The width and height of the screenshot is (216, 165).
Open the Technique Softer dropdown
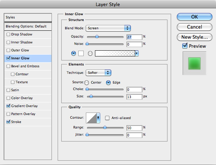tap(98, 73)
